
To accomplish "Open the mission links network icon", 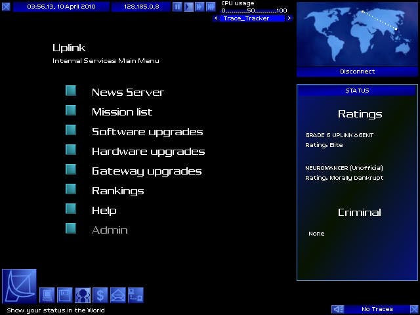I will [136, 295].
